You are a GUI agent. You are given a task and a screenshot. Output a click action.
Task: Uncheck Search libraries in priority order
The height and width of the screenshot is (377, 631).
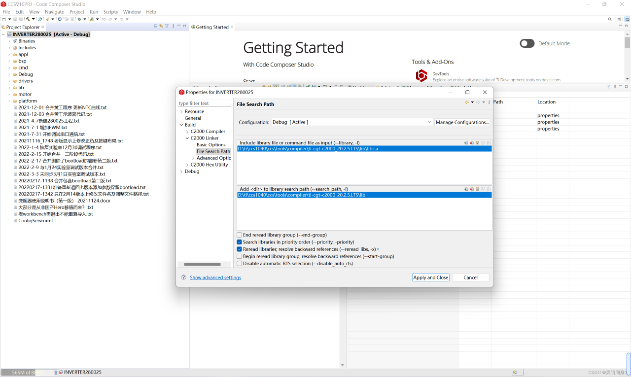tap(240, 242)
